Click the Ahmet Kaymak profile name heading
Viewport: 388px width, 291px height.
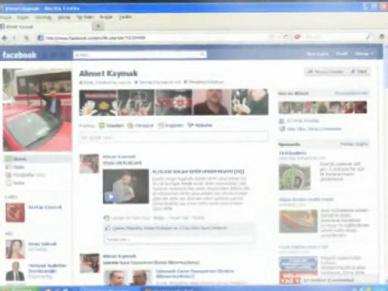(x=108, y=73)
